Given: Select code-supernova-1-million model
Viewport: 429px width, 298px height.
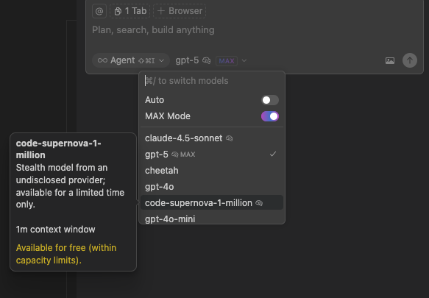Looking at the screenshot, I should 212,203.
